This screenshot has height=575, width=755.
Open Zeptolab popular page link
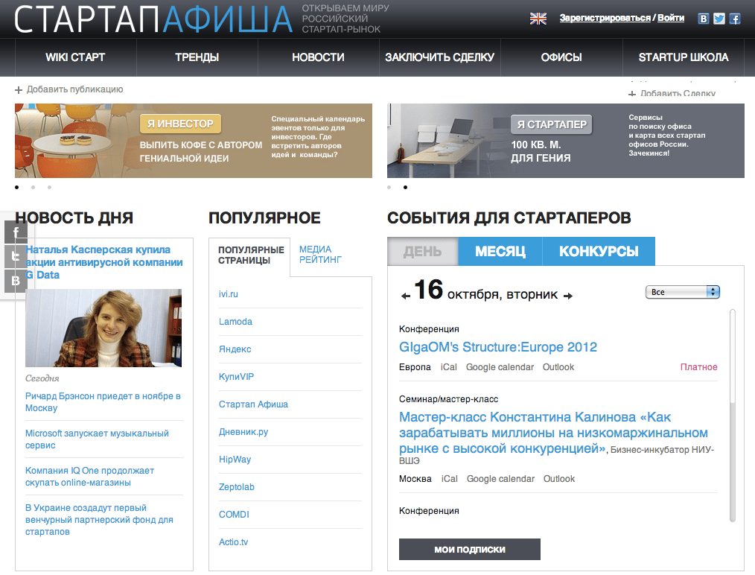pos(237,487)
